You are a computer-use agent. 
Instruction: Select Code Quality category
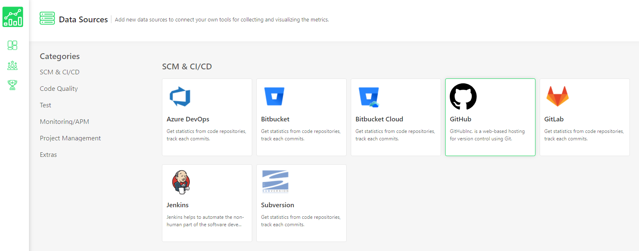coord(59,88)
